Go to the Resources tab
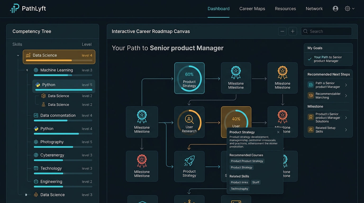This screenshot has width=364, height=203. coord(285,9)
